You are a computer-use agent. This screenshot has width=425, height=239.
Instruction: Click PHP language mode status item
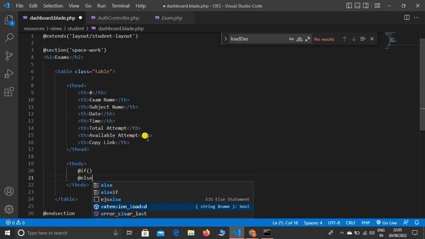pyautogui.click(x=366, y=222)
